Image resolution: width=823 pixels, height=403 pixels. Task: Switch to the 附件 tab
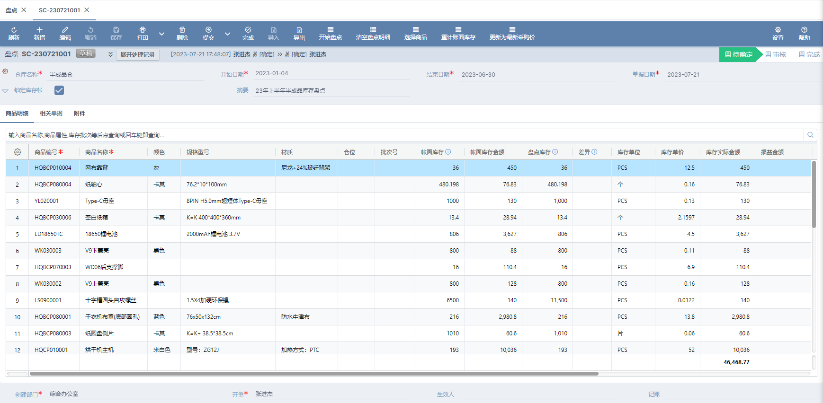(x=79, y=114)
